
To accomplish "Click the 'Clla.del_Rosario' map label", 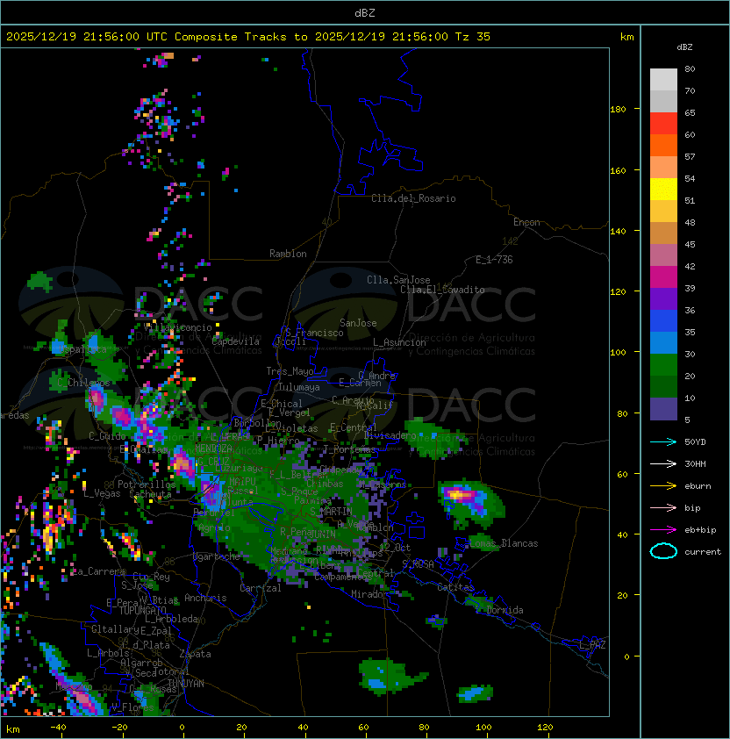I will point(413,198).
